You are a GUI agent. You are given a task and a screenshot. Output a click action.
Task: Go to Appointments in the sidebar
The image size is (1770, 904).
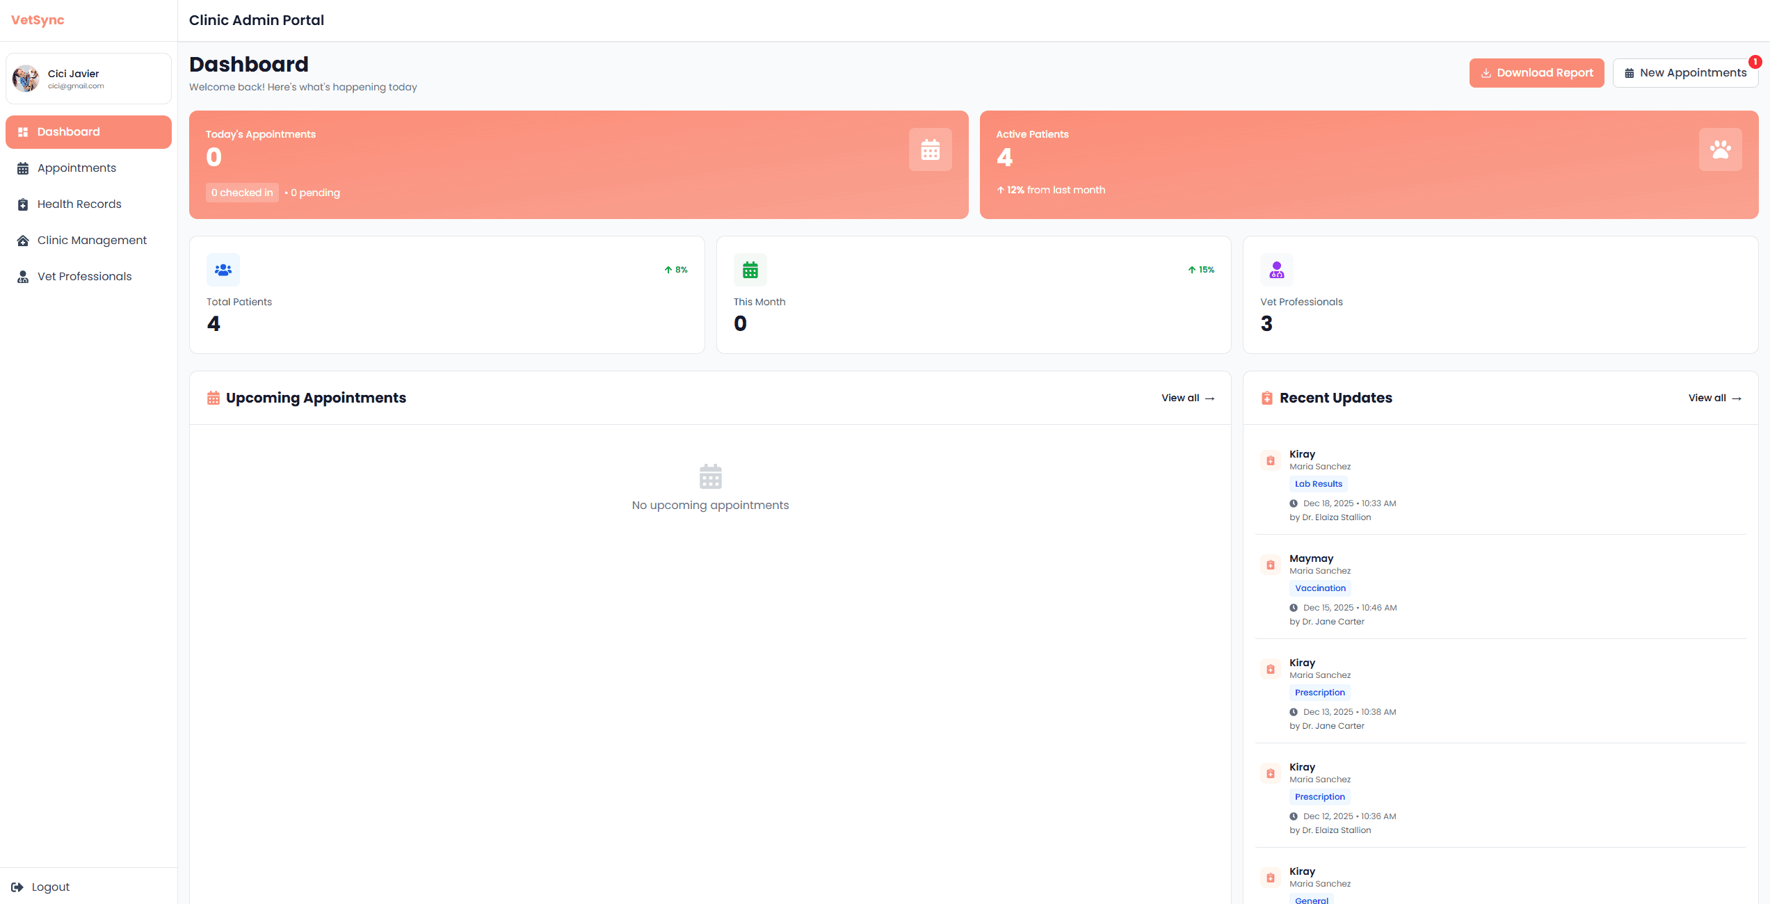tap(88, 168)
